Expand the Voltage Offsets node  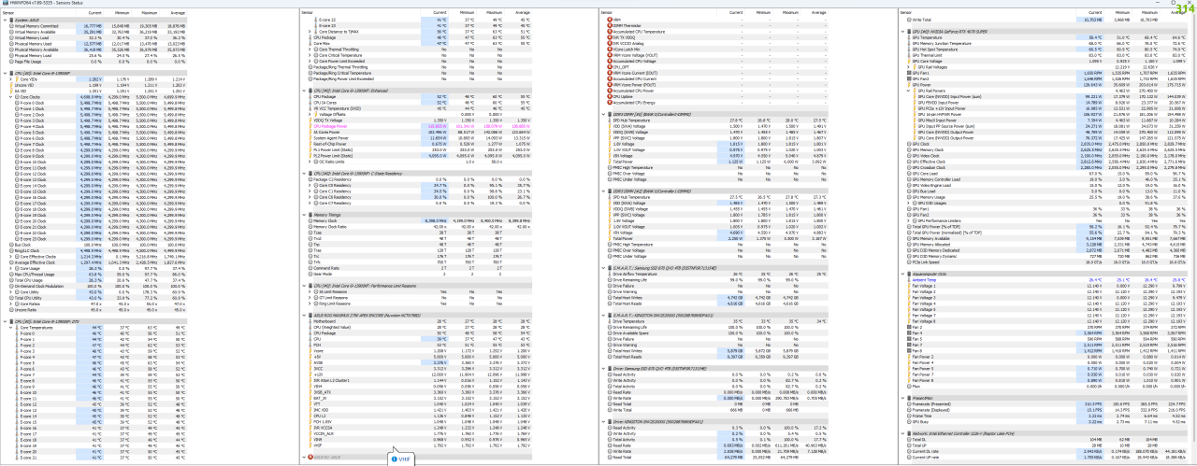[x=309, y=113]
